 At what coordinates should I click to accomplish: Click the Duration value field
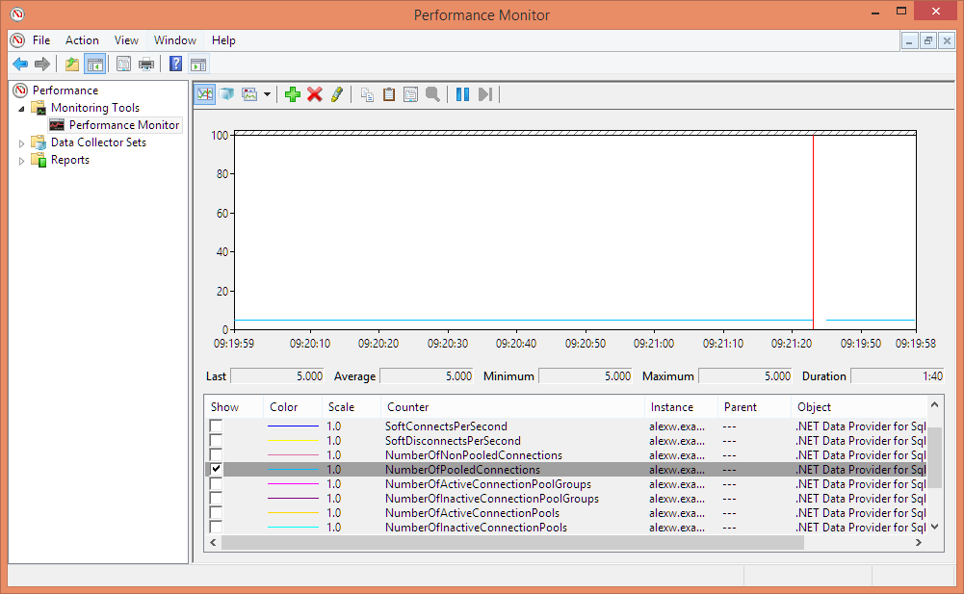(897, 375)
